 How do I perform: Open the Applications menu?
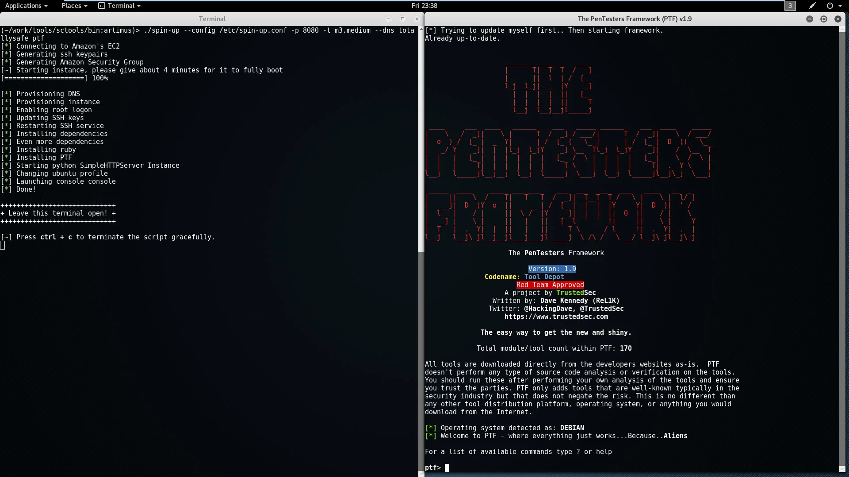click(26, 6)
